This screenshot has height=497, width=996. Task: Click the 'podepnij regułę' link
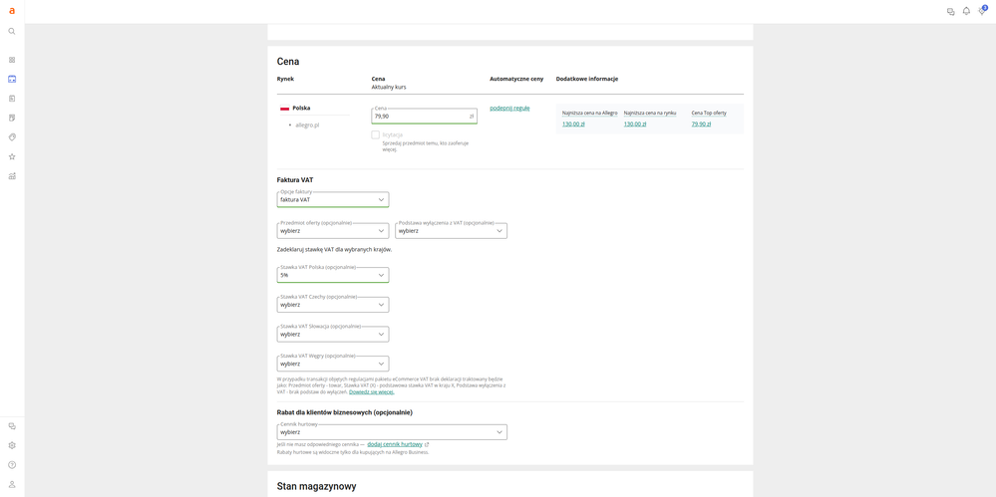pyautogui.click(x=509, y=108)
